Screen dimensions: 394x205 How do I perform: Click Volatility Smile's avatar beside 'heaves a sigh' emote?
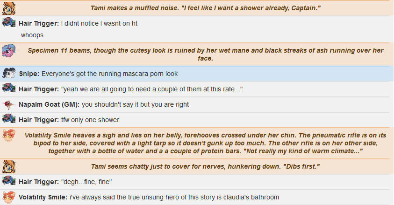[9, 136]
